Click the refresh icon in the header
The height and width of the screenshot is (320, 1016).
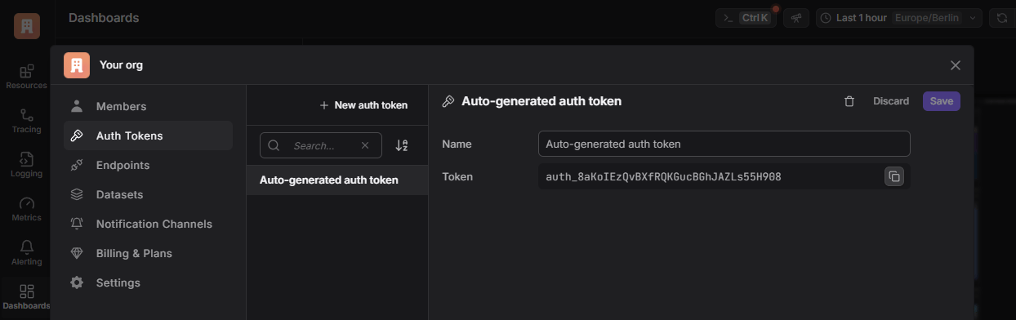coord(1002,18)
